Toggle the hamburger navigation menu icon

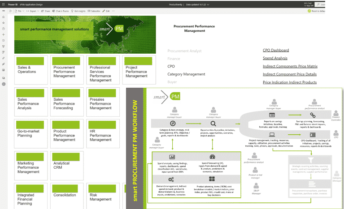click(x=4, y=11)
